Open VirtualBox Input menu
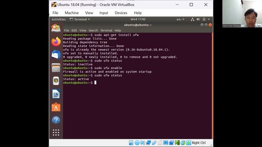This screenshot has width=262, height=147. (104, 13)
